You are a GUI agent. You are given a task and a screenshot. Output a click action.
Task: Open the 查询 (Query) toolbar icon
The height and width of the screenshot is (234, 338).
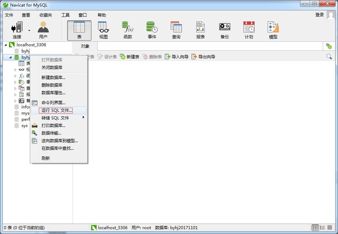pyautogui.click(x=176, y=30)
